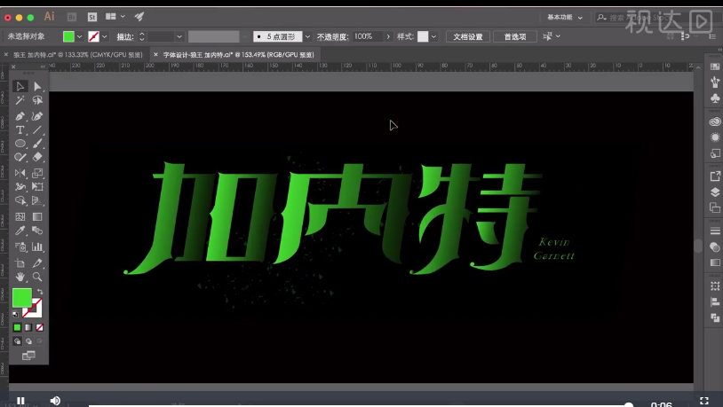The width and height of the screenshot is (723, 407).
Task: Pause the video playback
Action: [x=20, y=401]
